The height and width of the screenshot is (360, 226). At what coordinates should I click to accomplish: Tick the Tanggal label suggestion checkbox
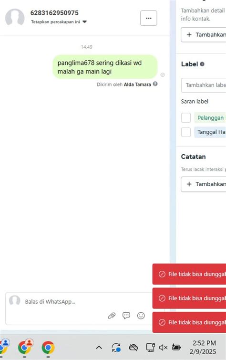click(186, 132)
